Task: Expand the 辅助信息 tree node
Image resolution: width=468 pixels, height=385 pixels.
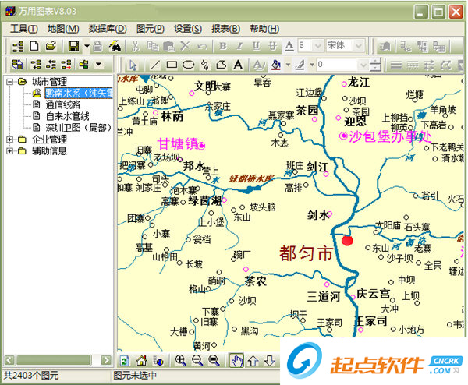Action: pos(9,151)
